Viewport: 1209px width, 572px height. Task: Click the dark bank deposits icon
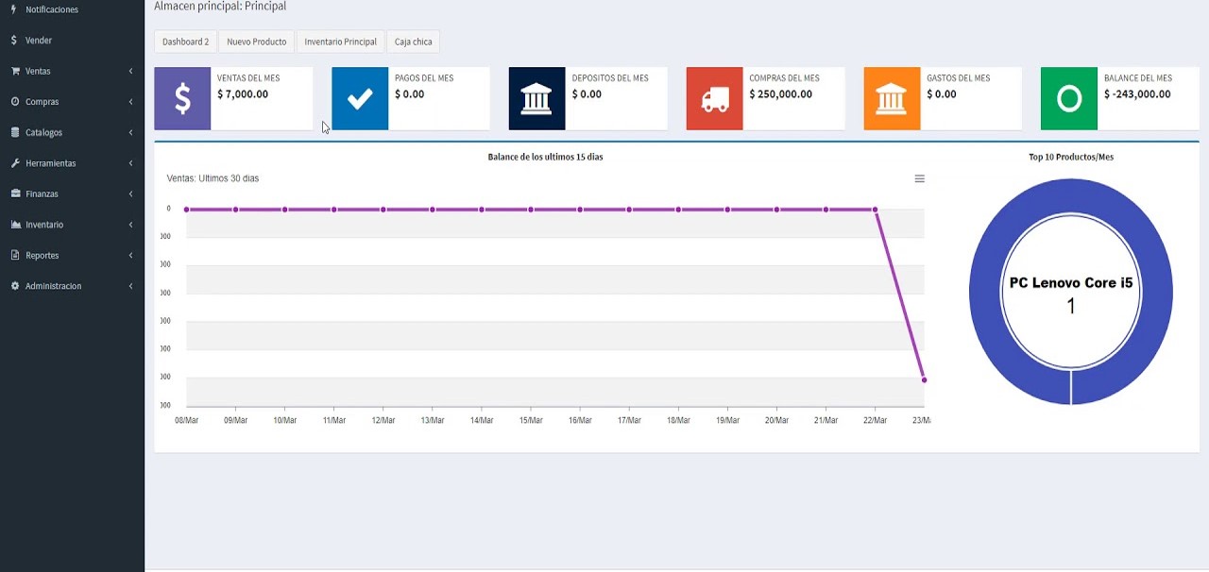pyautogui.click(x=536, y=98)
